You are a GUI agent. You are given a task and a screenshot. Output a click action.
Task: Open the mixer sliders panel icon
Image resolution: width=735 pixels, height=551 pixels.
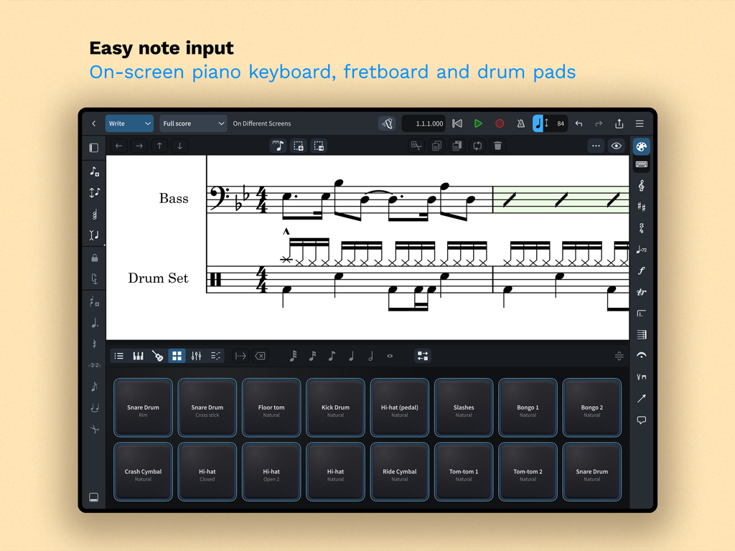[196, 355]
